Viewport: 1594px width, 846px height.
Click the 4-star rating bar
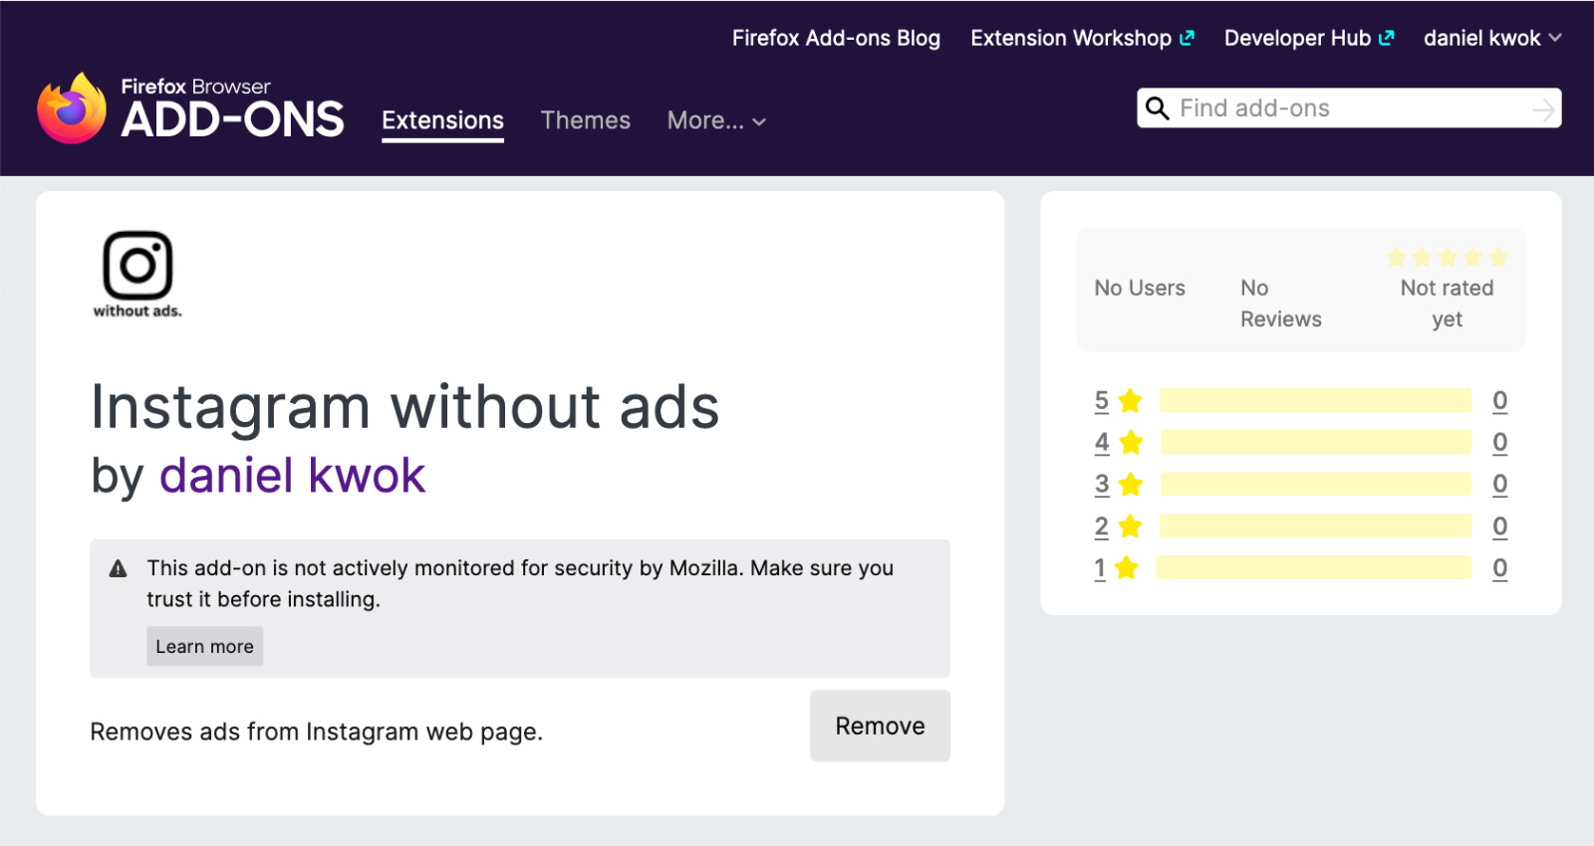click(x=1316, y=442)
